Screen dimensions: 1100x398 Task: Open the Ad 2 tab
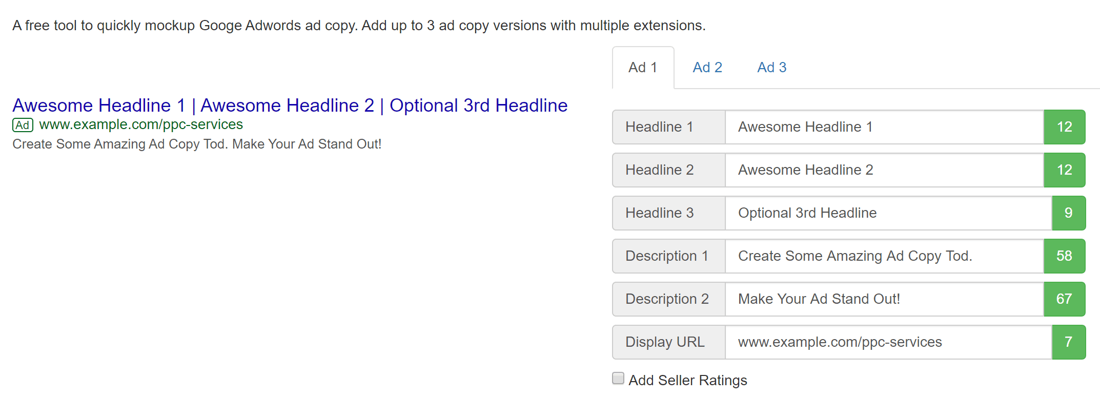tap(707, 68)
